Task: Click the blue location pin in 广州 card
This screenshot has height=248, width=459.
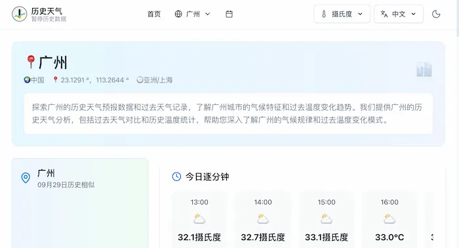Action: [x=26, y=178]
